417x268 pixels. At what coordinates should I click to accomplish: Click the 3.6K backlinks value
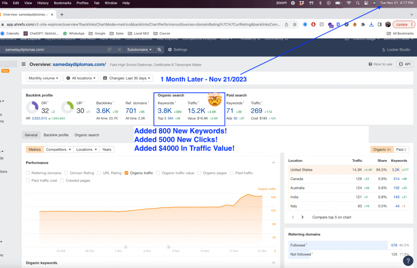tap(103, 111)
